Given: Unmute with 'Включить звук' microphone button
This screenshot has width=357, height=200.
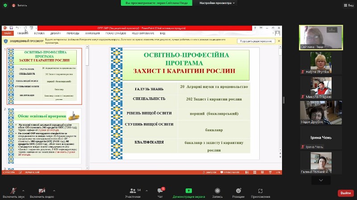Looking at the screenshot, I should pos(14,193).
